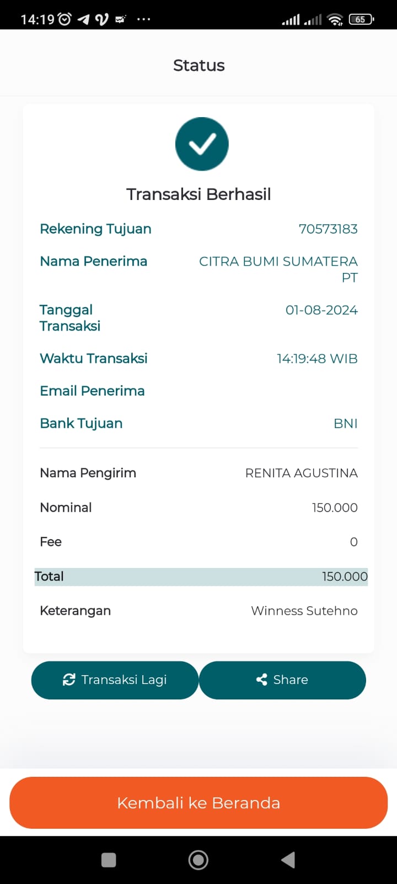Tap the alarm clock status icon
The width and height of the screenshot is (397, 884).
pyautogui.click(x=65, y=19)
